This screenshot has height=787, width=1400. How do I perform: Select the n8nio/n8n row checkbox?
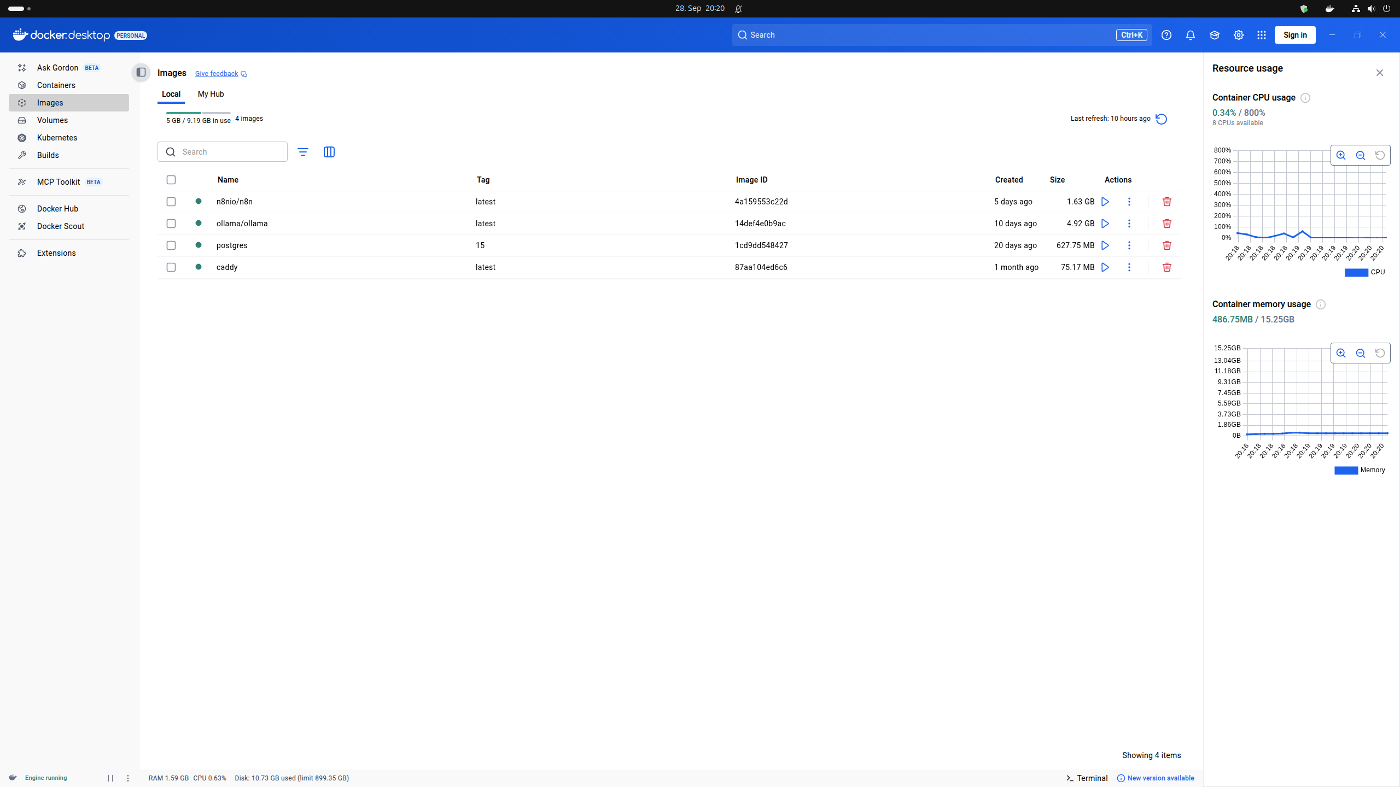point(171,201)
